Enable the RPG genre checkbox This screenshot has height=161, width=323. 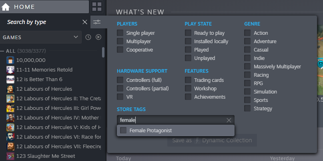tap(247, 83)
